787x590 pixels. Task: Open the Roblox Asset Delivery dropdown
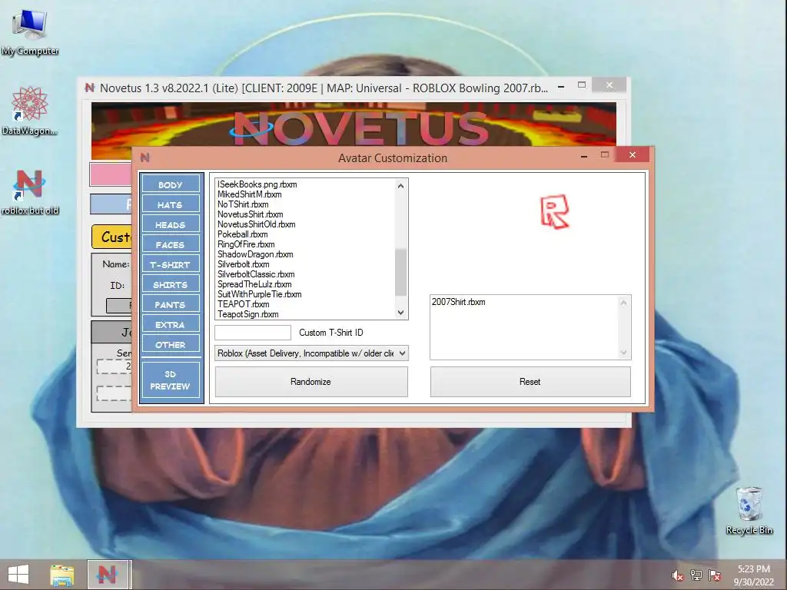pyautogui.click(x=311, y=353)
